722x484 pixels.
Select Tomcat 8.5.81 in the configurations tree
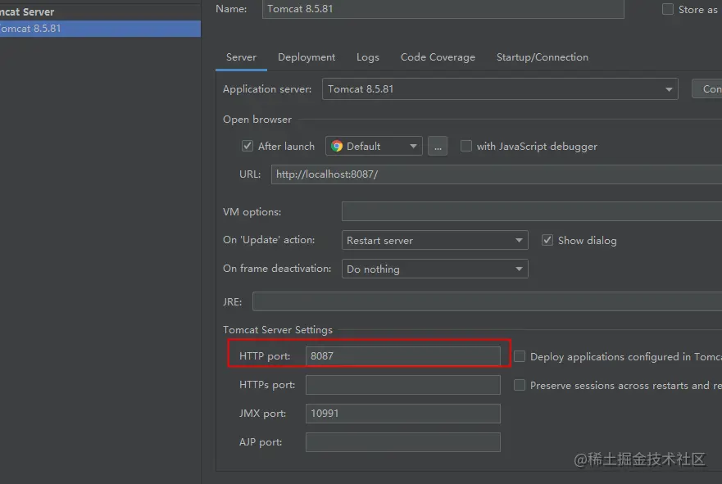tap(100, 29)
